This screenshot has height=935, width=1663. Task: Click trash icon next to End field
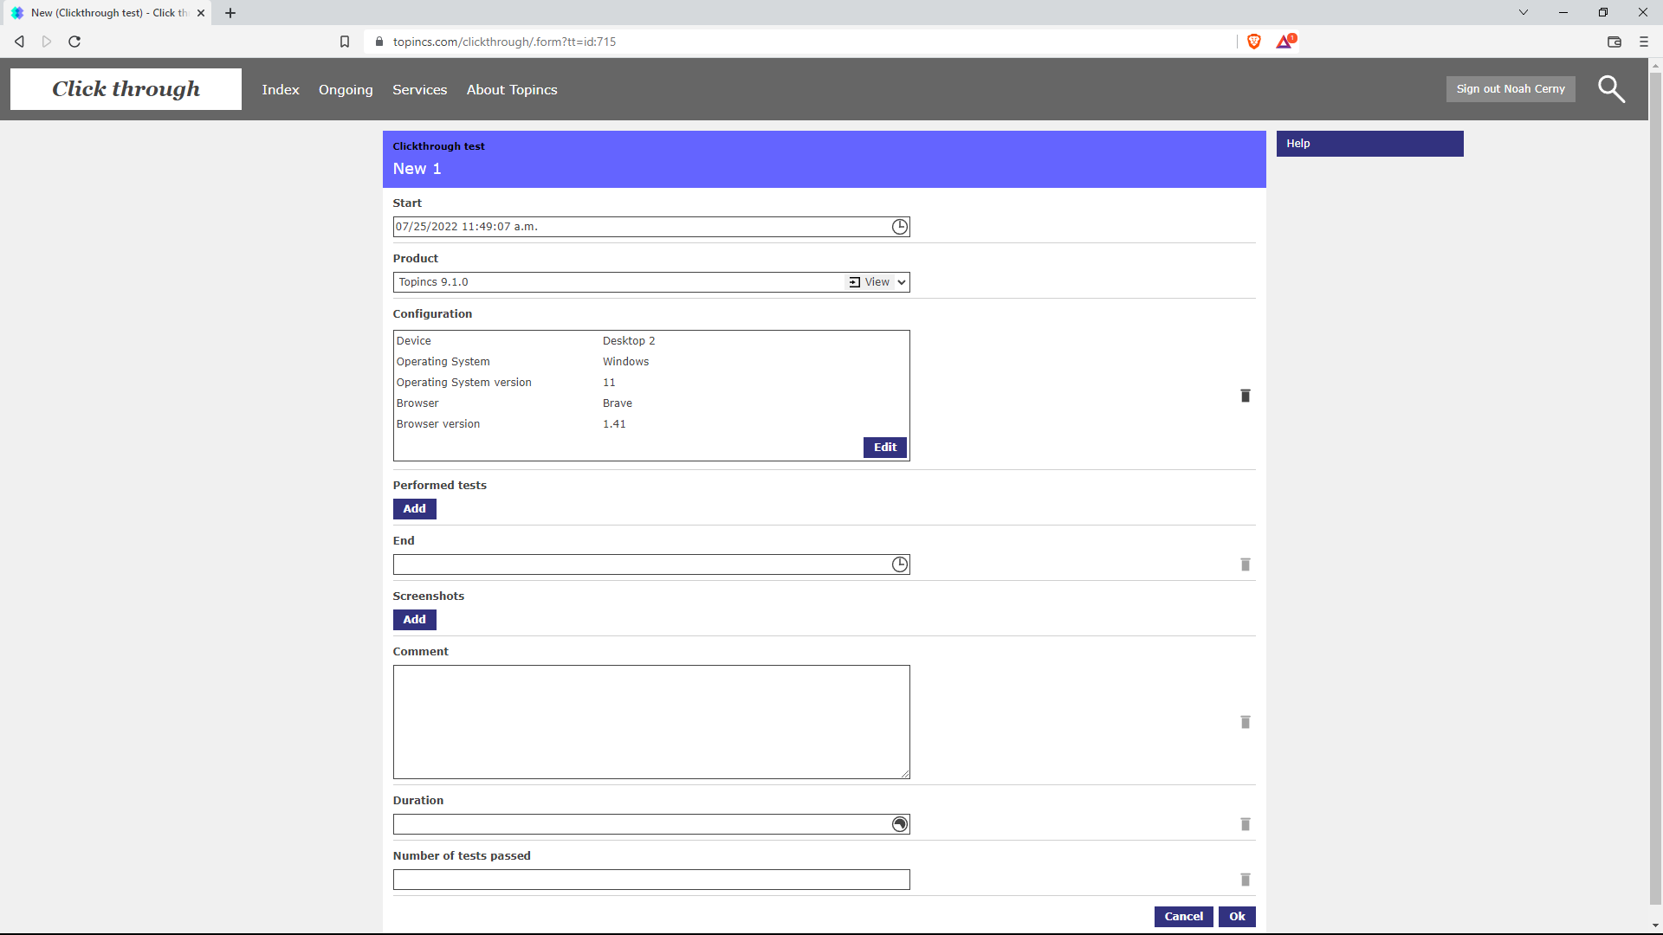pyautogui.click(x=1245, y=564)
